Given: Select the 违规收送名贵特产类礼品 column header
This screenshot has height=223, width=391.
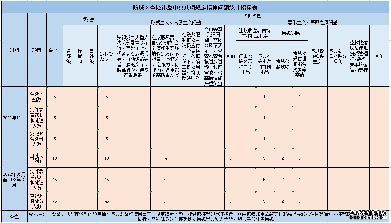Looking at the screenshot, I should tap(246, 64).
